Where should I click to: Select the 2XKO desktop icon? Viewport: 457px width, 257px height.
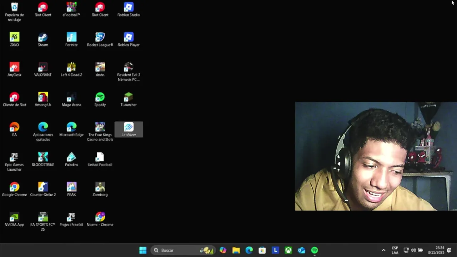[14, 40]
